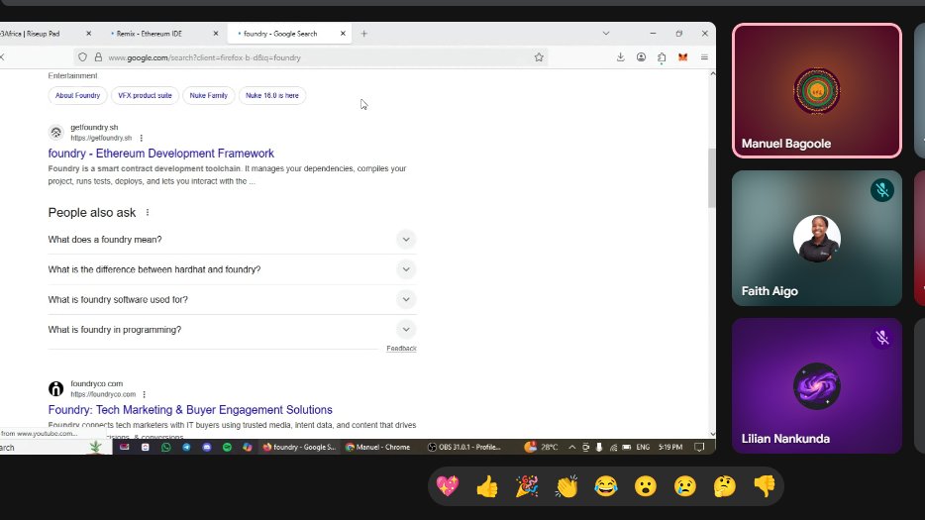Open the list all tabs chevron

(606, 34)
